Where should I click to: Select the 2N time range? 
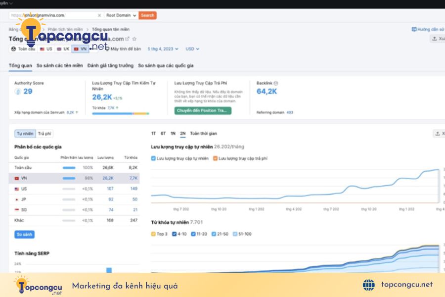[x=183, y=133]
